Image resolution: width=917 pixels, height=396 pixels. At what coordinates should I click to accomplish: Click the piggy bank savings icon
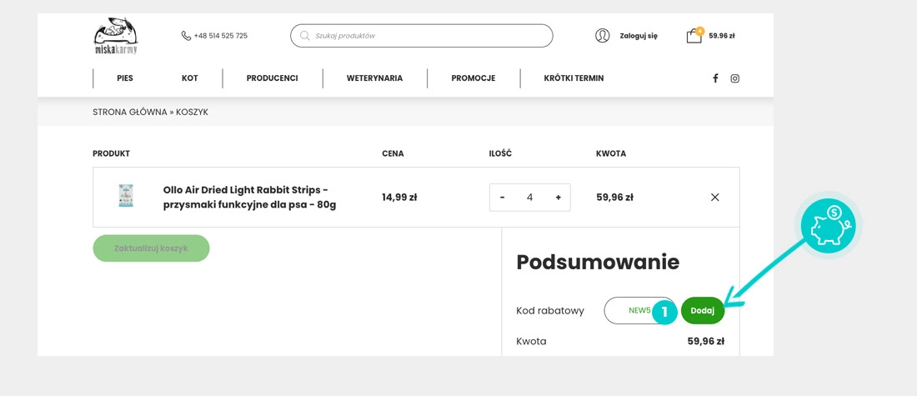pos(828,226)
